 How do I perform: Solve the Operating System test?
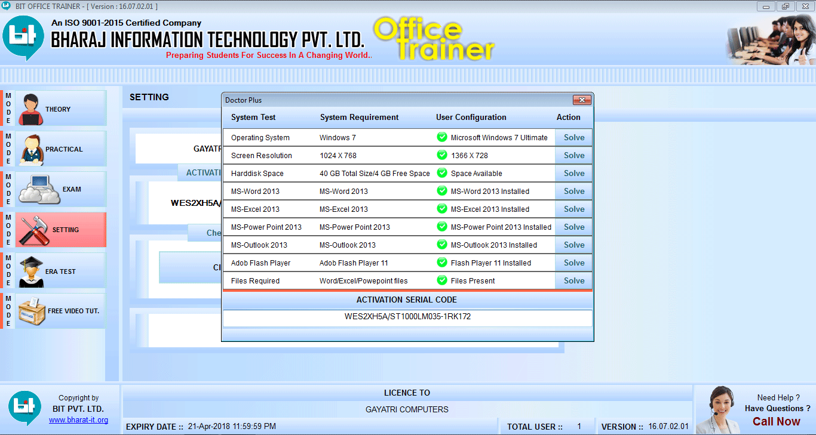[574, 137]
